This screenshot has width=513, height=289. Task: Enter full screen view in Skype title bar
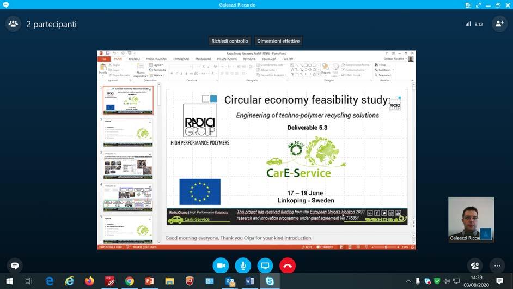tap(478, 5)
